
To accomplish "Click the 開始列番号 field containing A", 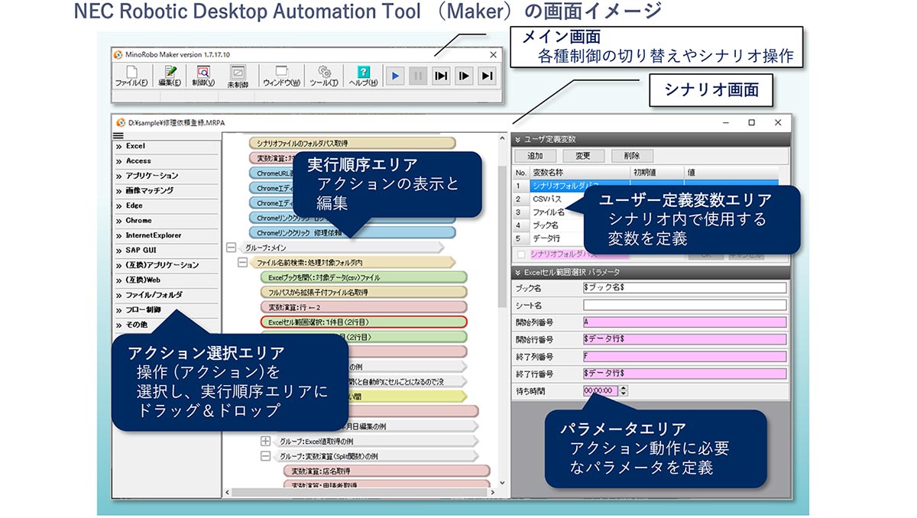I will [684, 322].
